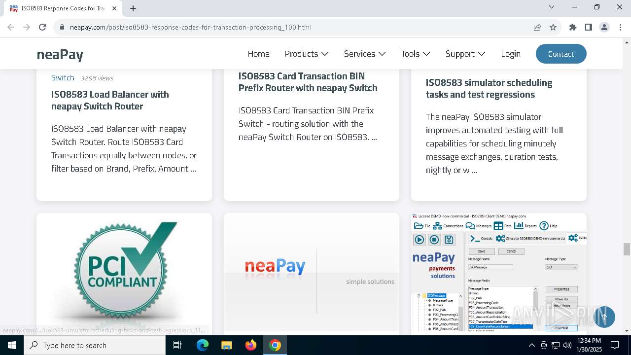
Task: Open a new tab with plus icon
Action: click(x=133, y=8)
